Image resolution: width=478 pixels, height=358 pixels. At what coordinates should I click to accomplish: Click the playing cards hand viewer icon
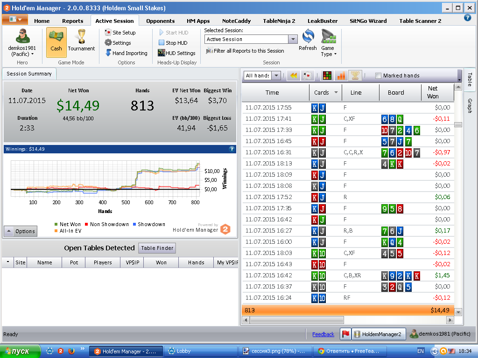click(308, 76)
